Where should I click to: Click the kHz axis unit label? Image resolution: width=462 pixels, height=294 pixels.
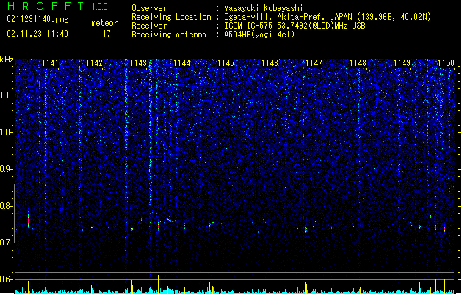7,60
